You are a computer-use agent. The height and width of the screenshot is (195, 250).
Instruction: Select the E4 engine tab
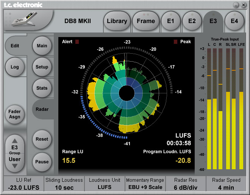[x=234, y=21]
